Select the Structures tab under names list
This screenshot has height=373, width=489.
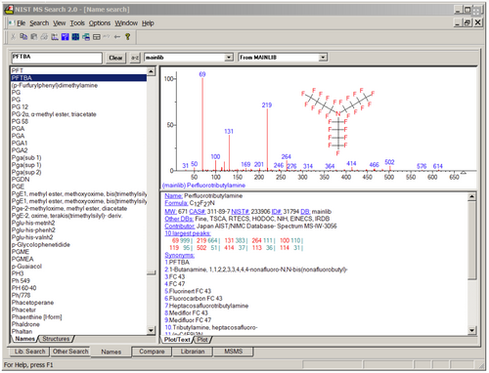tap(56, 339)
